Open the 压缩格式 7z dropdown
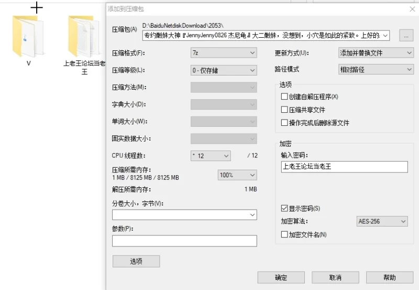 click(224, 53)
